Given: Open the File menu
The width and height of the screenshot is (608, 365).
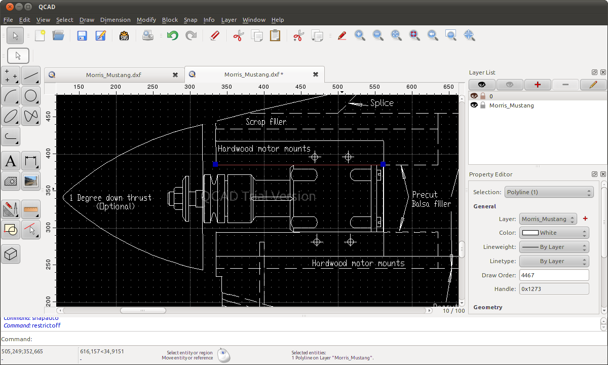Looking at the screenshot, I should click(x=8, y=20).
